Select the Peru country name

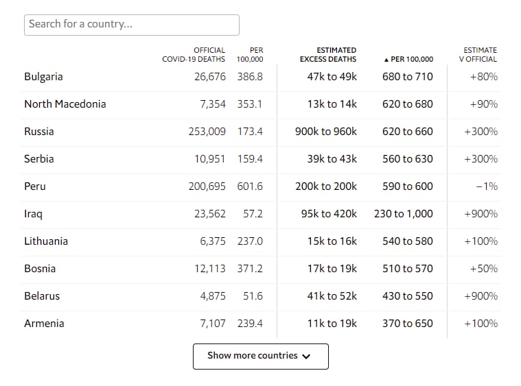(35, 186)
